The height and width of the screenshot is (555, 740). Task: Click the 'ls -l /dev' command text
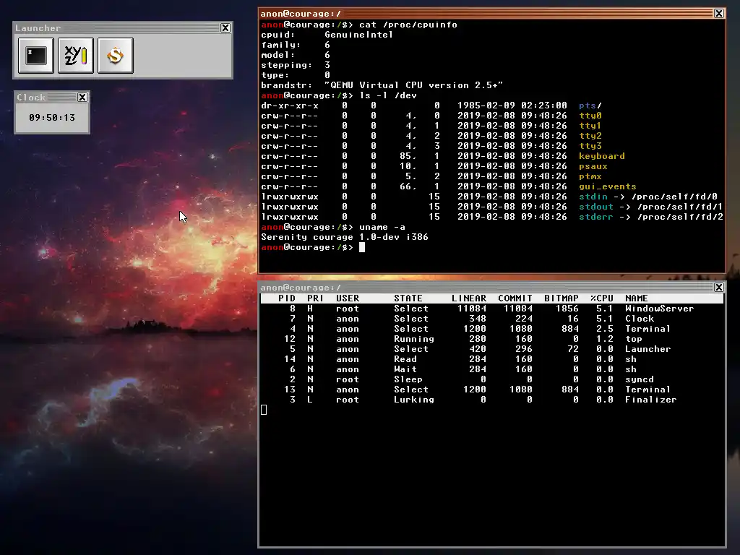coord(388,95)
